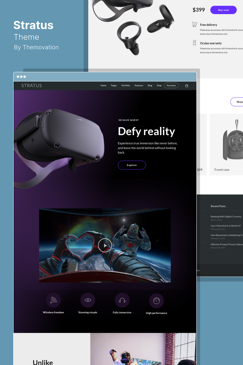Open the Shop menu item
This screenshot has width=243, height=365.
pos(159,86)
